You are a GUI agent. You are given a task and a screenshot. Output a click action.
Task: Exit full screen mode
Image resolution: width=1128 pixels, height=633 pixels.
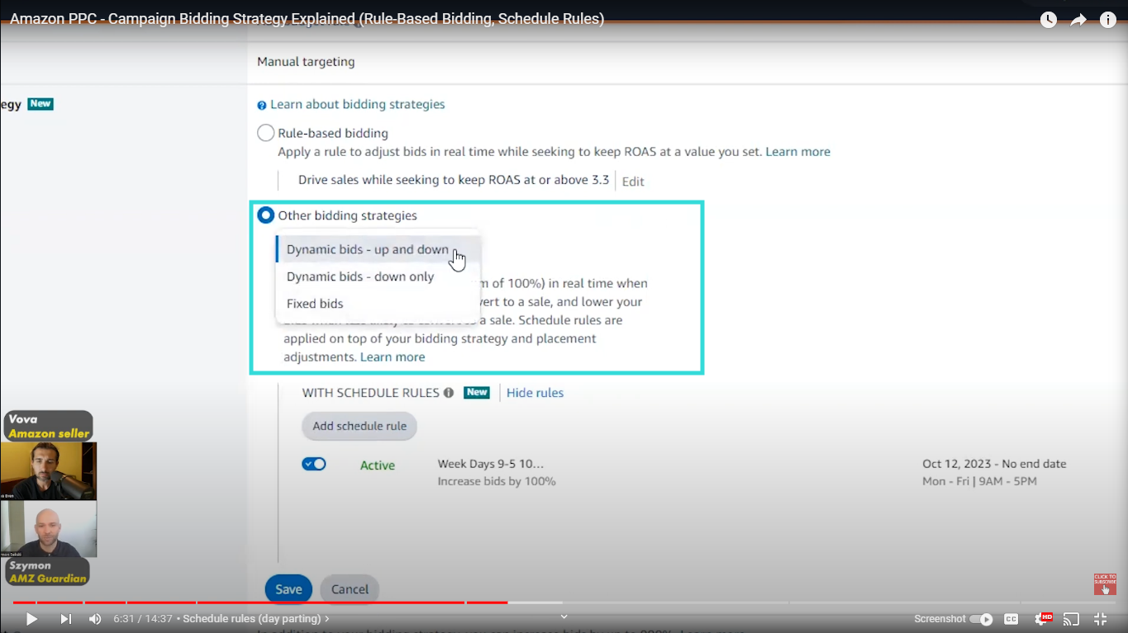(1101, 619)
